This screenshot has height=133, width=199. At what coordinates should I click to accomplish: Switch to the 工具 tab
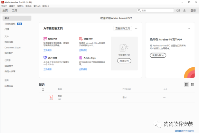tap(15, 10)
